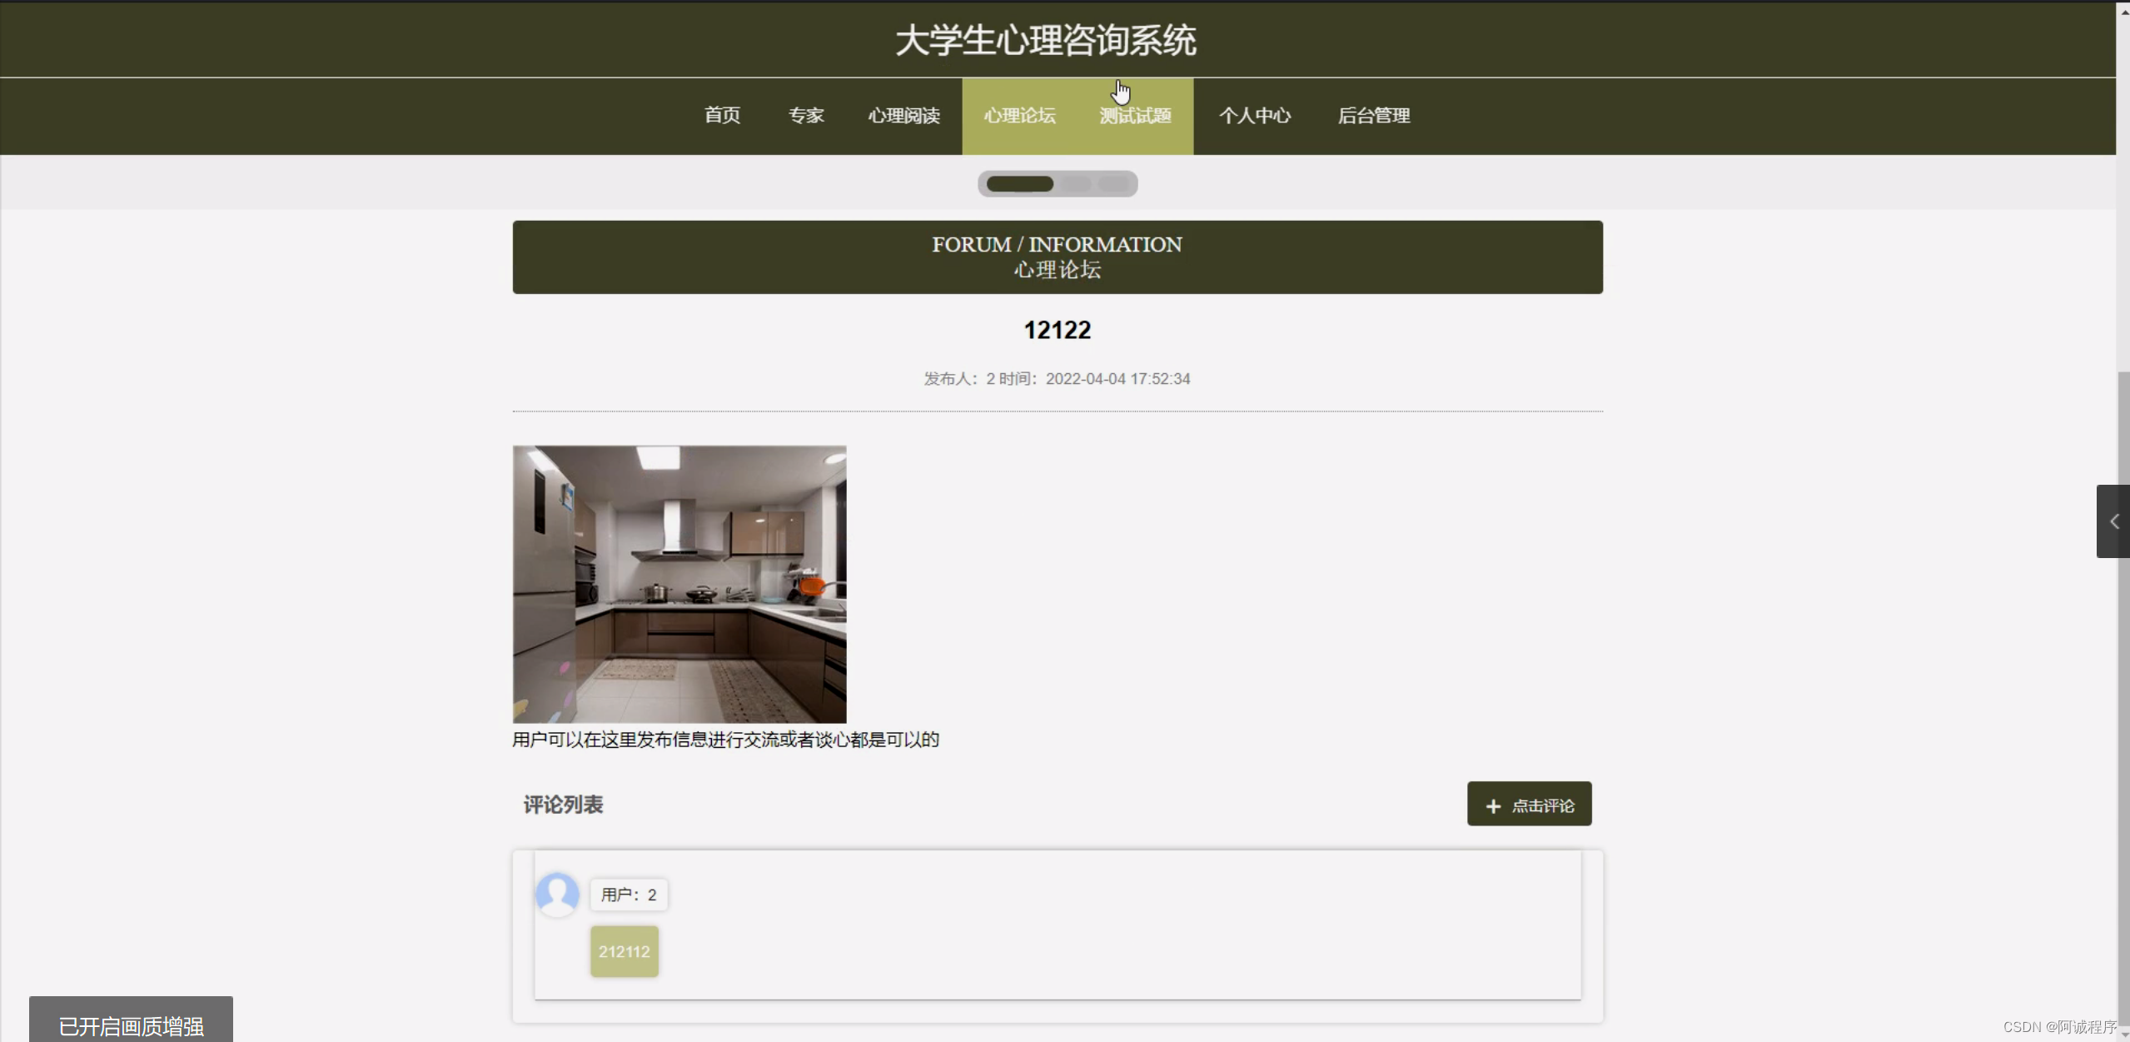
Task: Go to 后台管理
Action: [1374, 116]
